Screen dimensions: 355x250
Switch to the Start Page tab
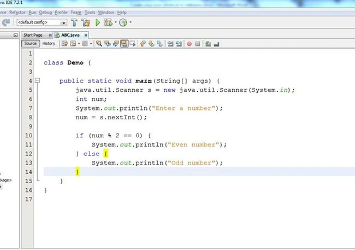coord(33,35)
